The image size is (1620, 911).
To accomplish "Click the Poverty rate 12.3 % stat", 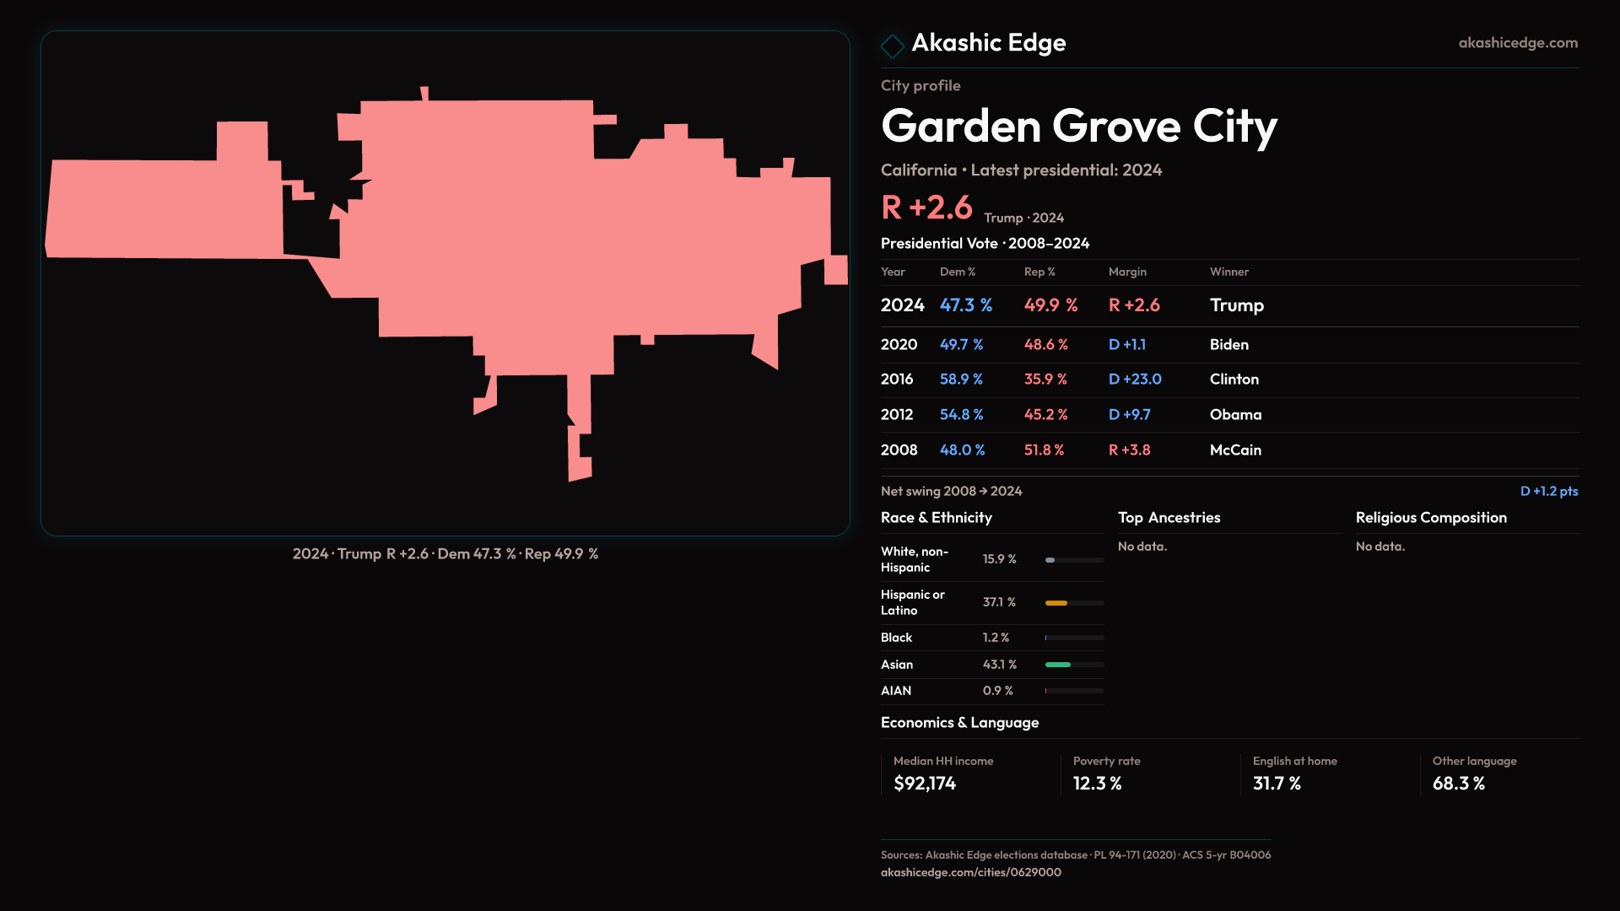I will [1097, 784].
